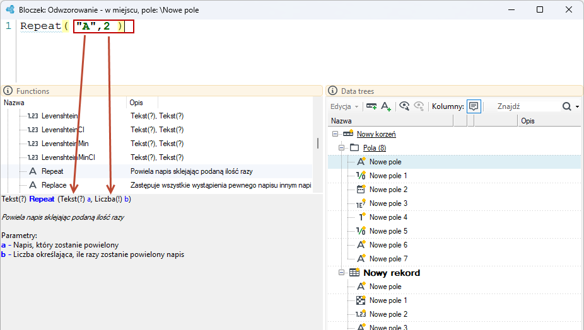Image resolution: width=584 pixels, height=330 pixels.
Task: Click the info icon in the Data trees header
Action: point(332,91)
